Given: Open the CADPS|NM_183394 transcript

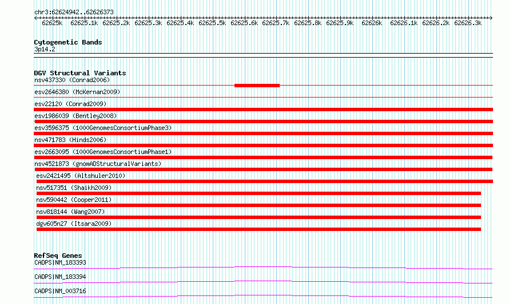Looking at the screenshot, I should [x=60, y=277].
